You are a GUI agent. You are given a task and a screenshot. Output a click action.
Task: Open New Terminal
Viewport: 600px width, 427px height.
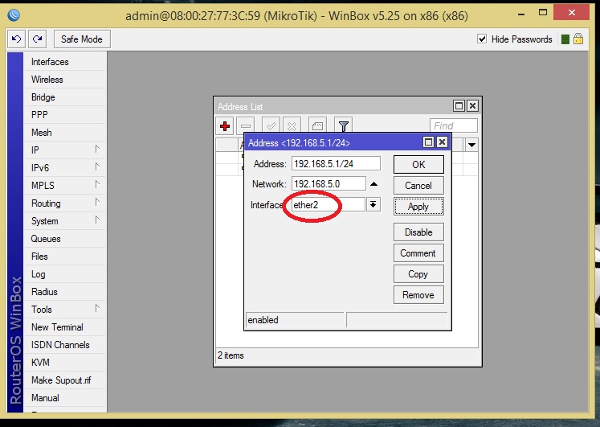click(x=65, y=327)
